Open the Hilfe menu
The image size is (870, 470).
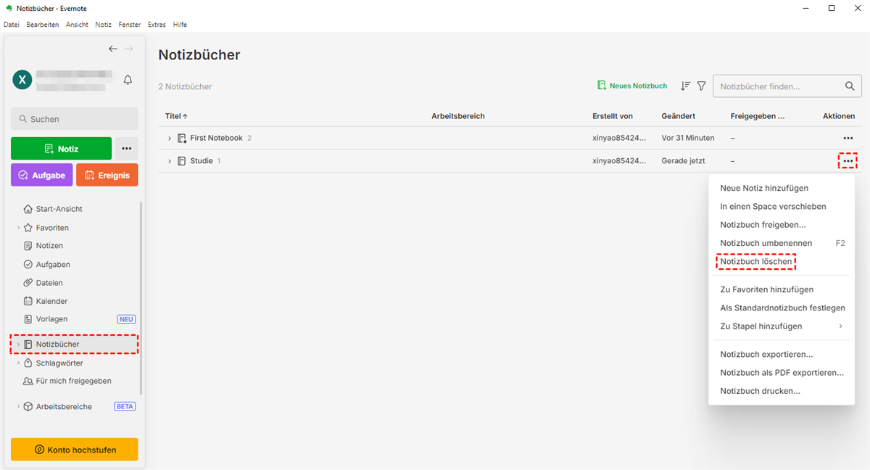[x=180, y=25]
